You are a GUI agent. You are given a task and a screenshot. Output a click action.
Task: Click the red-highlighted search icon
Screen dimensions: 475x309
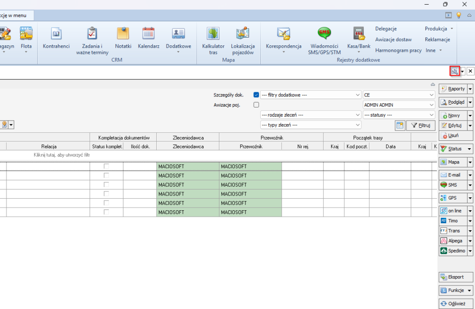[455, 71]
